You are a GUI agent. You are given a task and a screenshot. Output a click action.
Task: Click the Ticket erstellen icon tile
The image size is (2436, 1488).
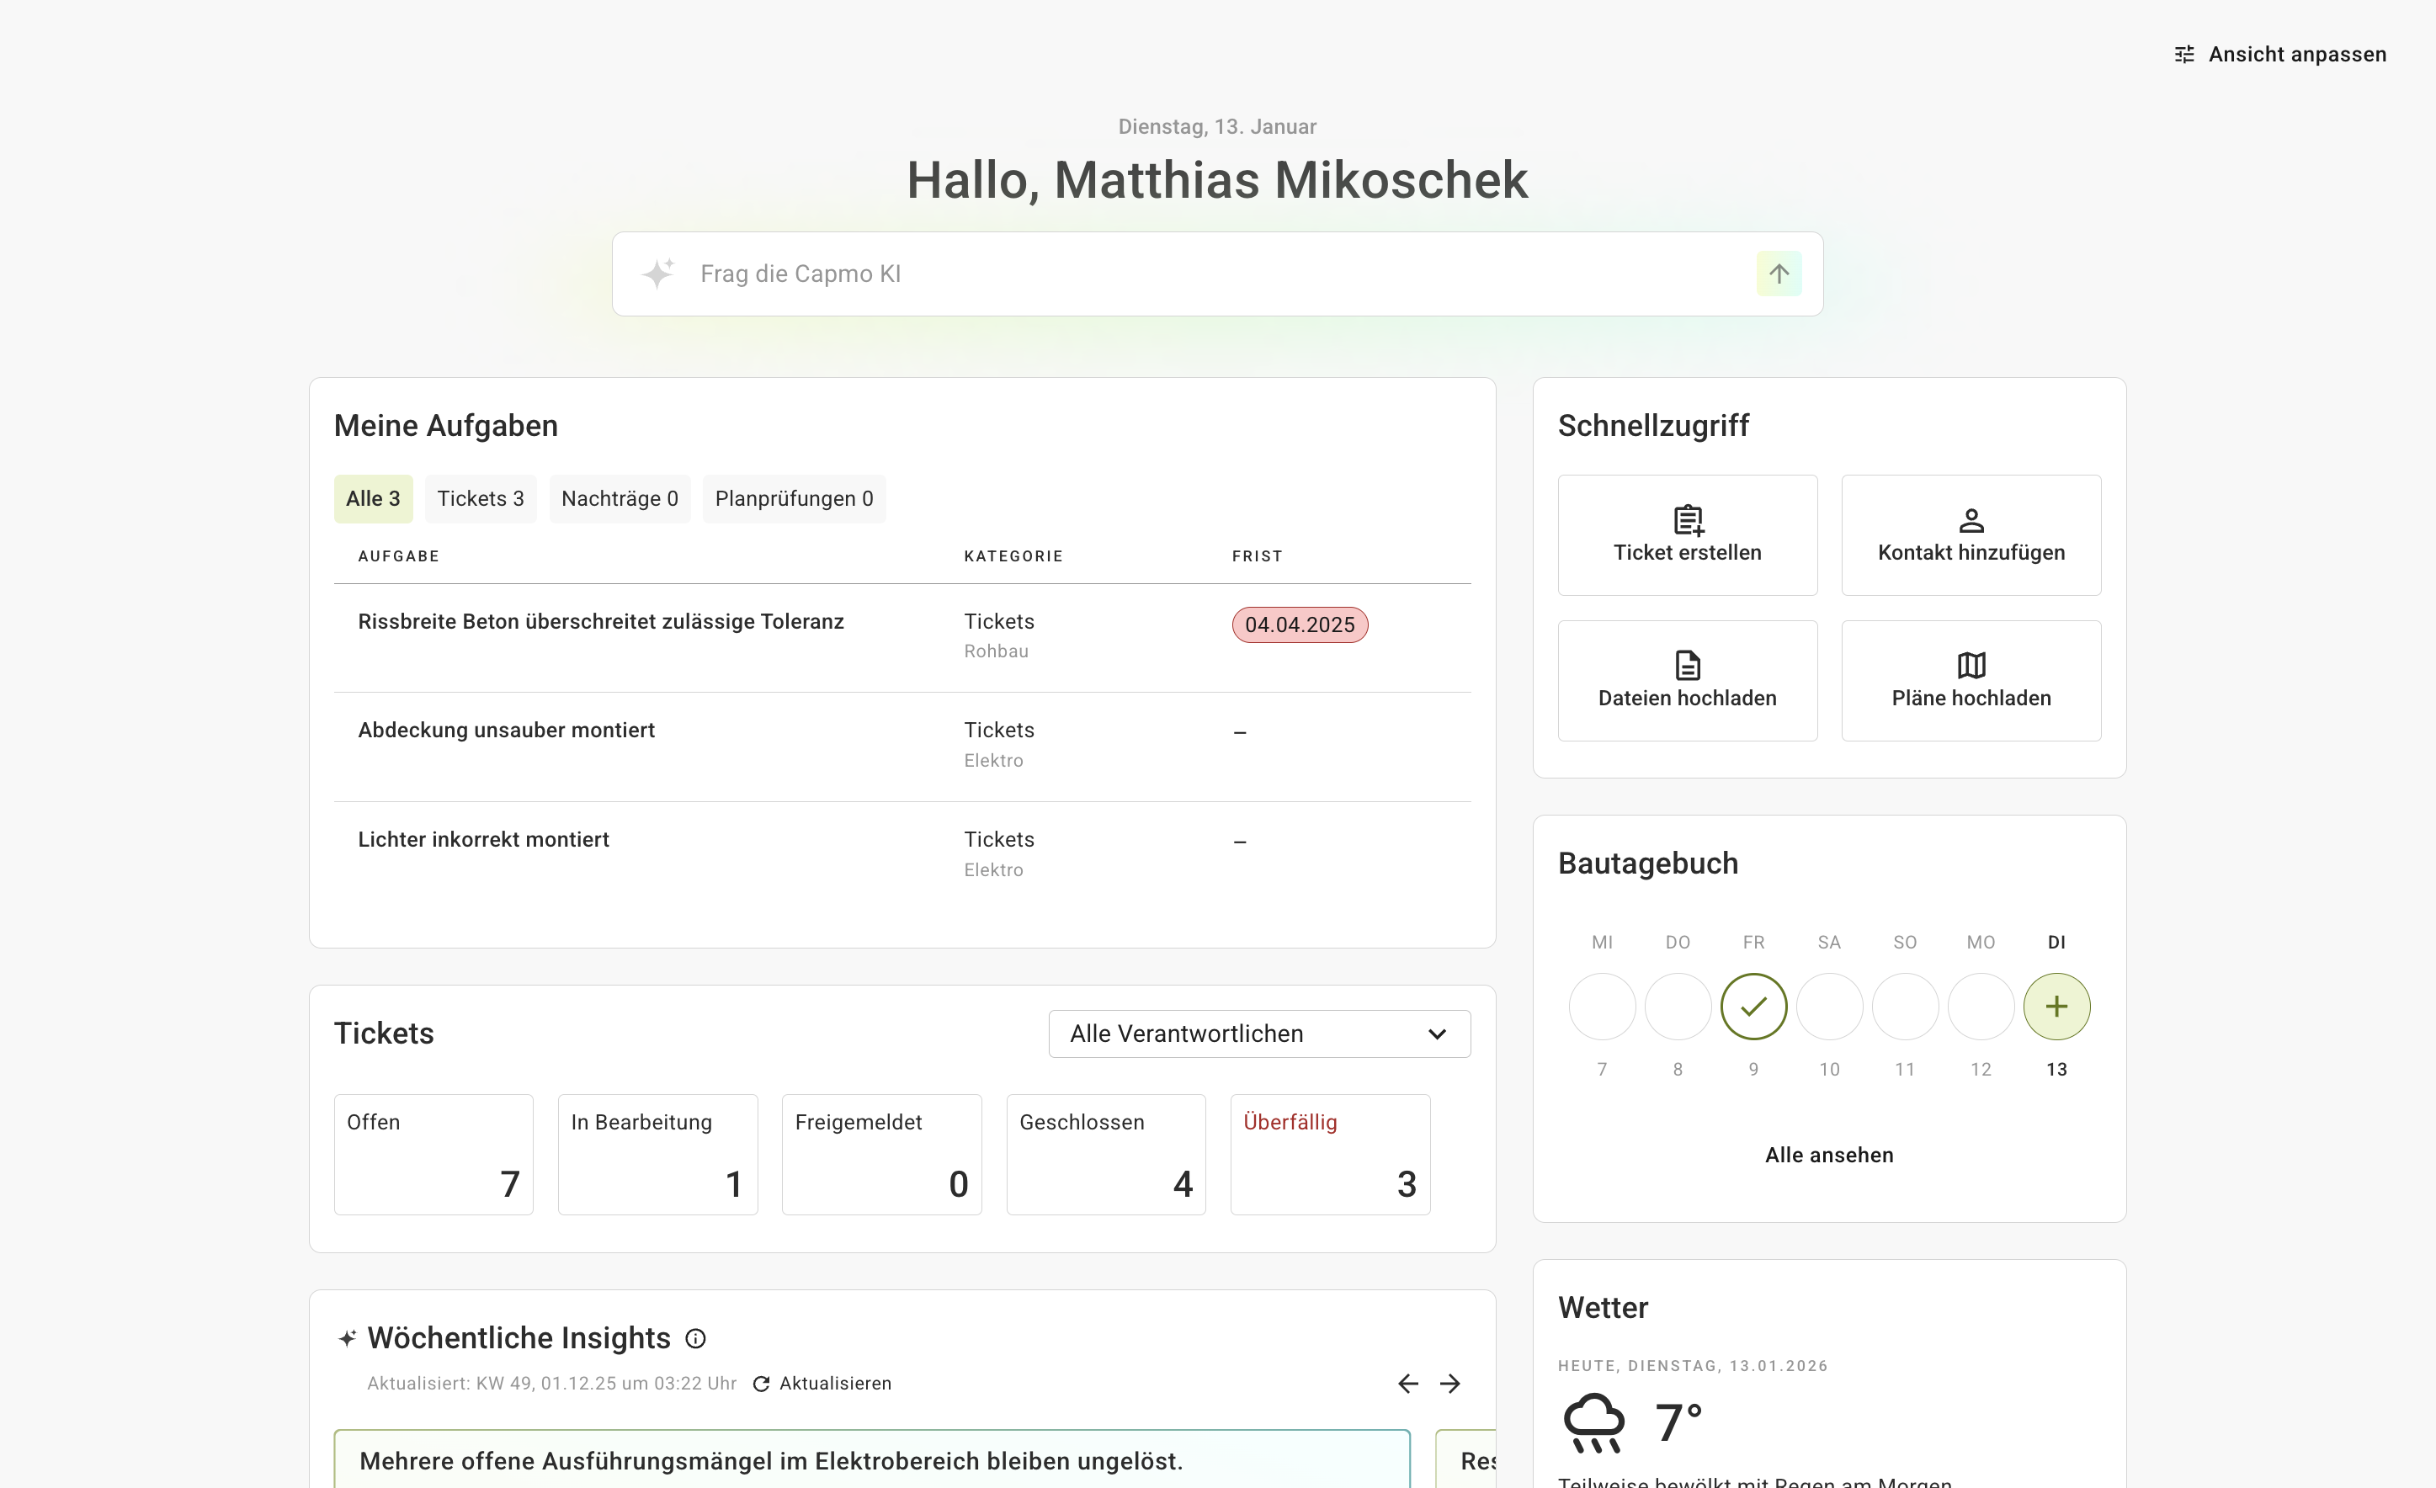[x=1687, y=535]
